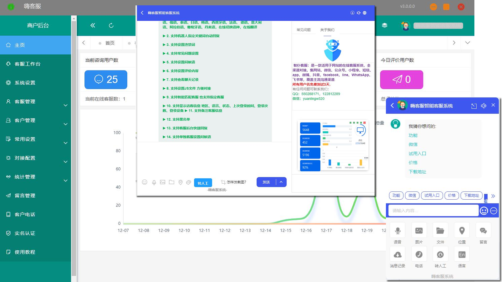502x282 pixels.
Task: Open 客服工作台 in the sidebar
Action: [35, 64]
